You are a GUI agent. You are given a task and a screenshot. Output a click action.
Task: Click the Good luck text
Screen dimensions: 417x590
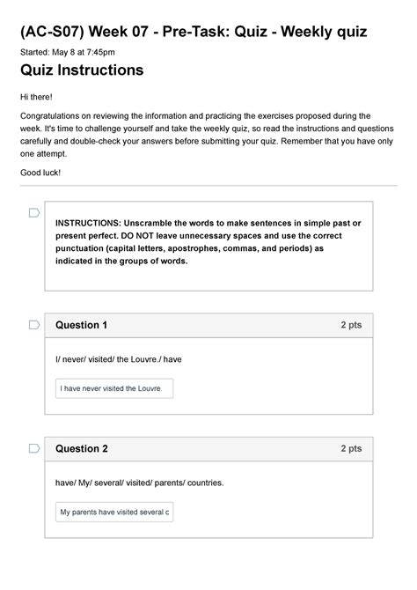pos(40,173)
